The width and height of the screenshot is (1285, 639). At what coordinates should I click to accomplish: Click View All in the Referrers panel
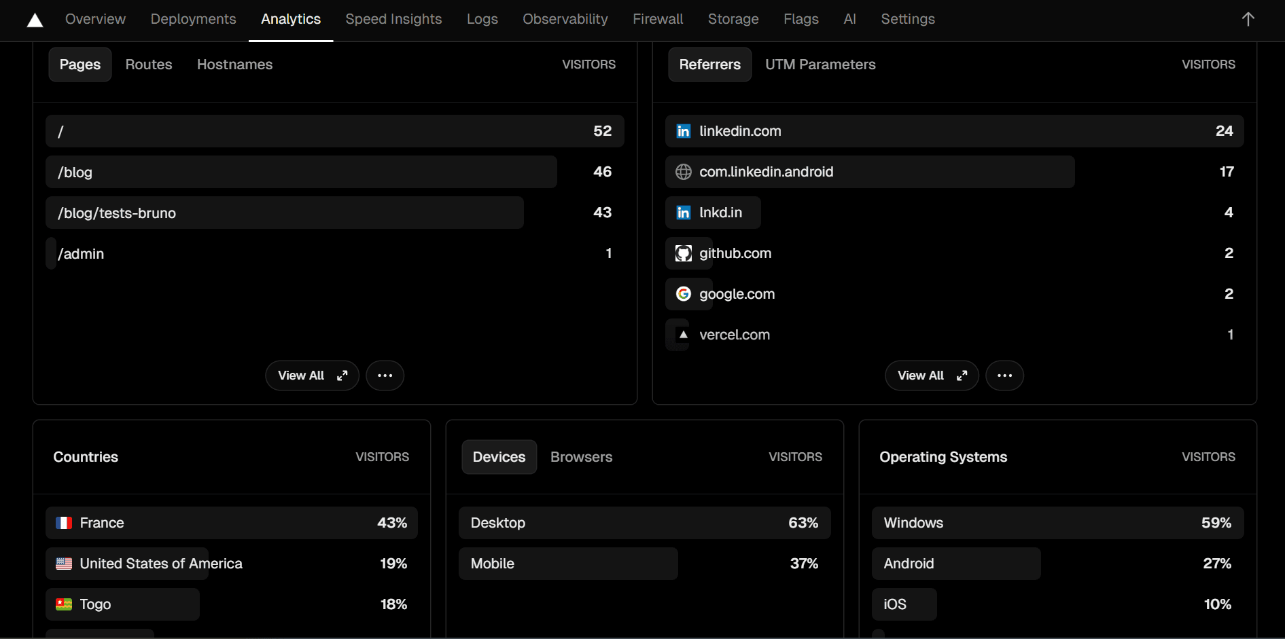pos(931,375)
